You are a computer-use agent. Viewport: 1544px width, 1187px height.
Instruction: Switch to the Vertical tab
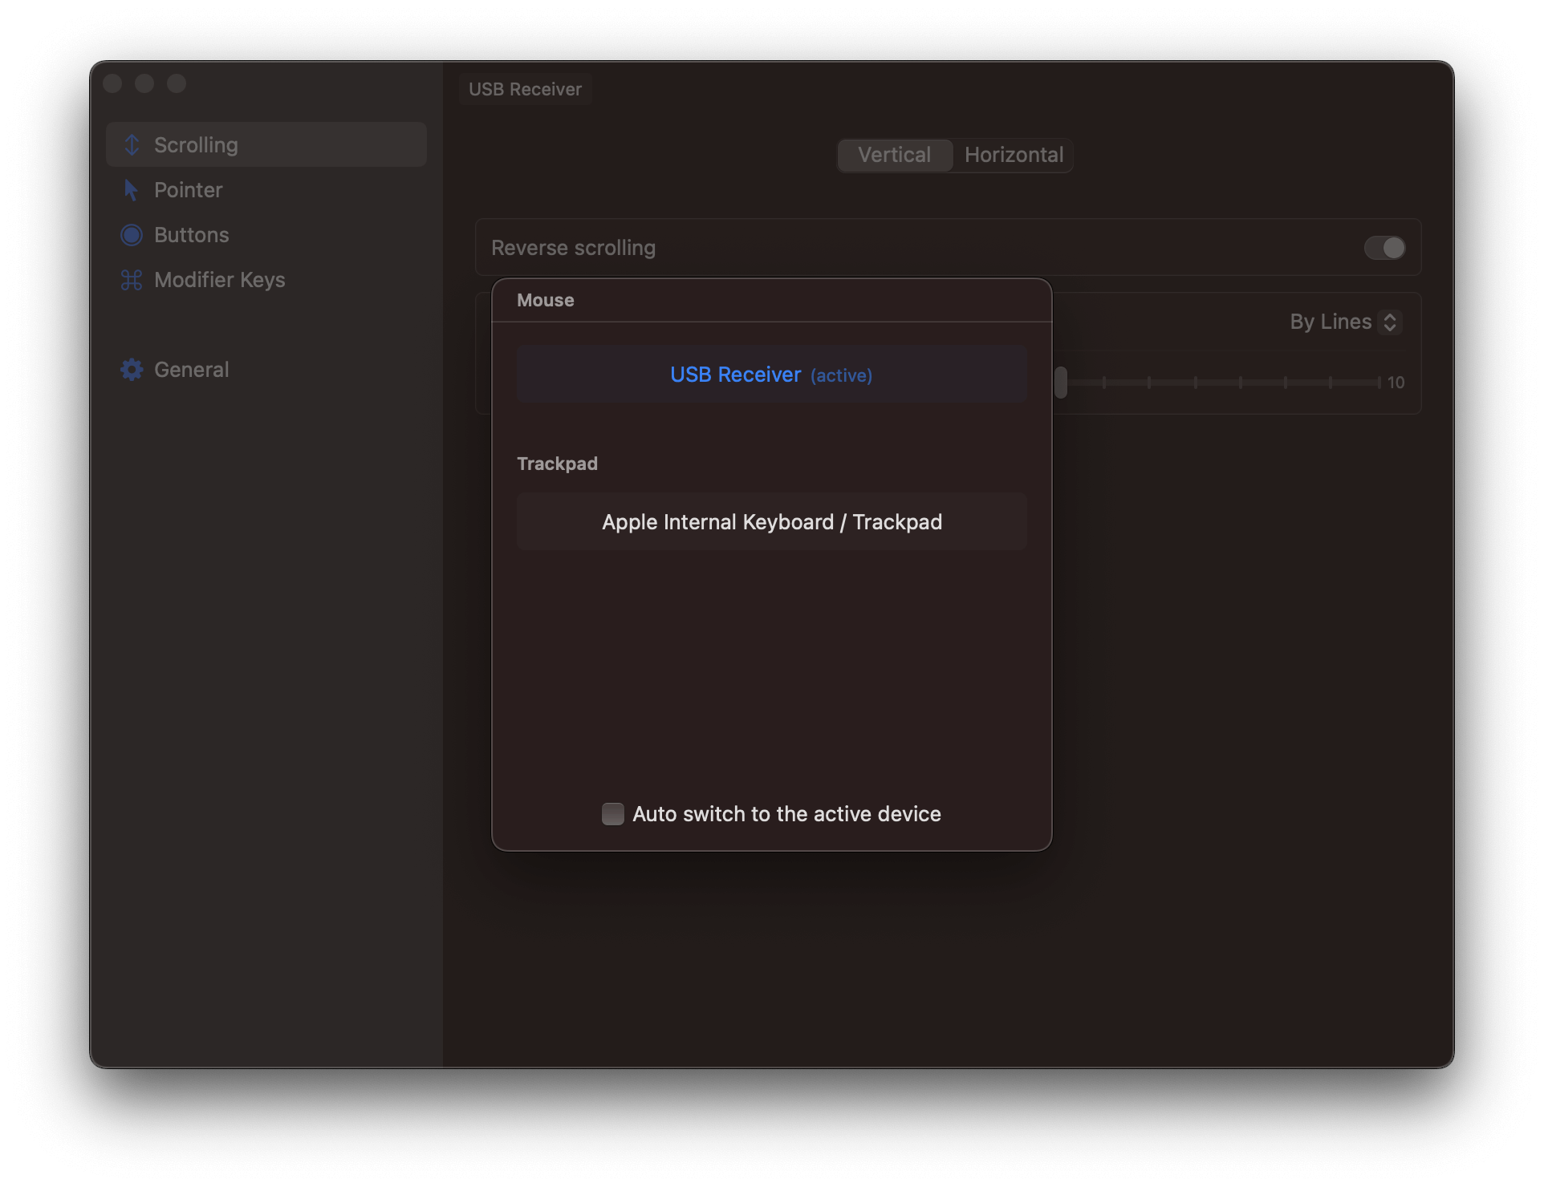(x=895, y=155)
